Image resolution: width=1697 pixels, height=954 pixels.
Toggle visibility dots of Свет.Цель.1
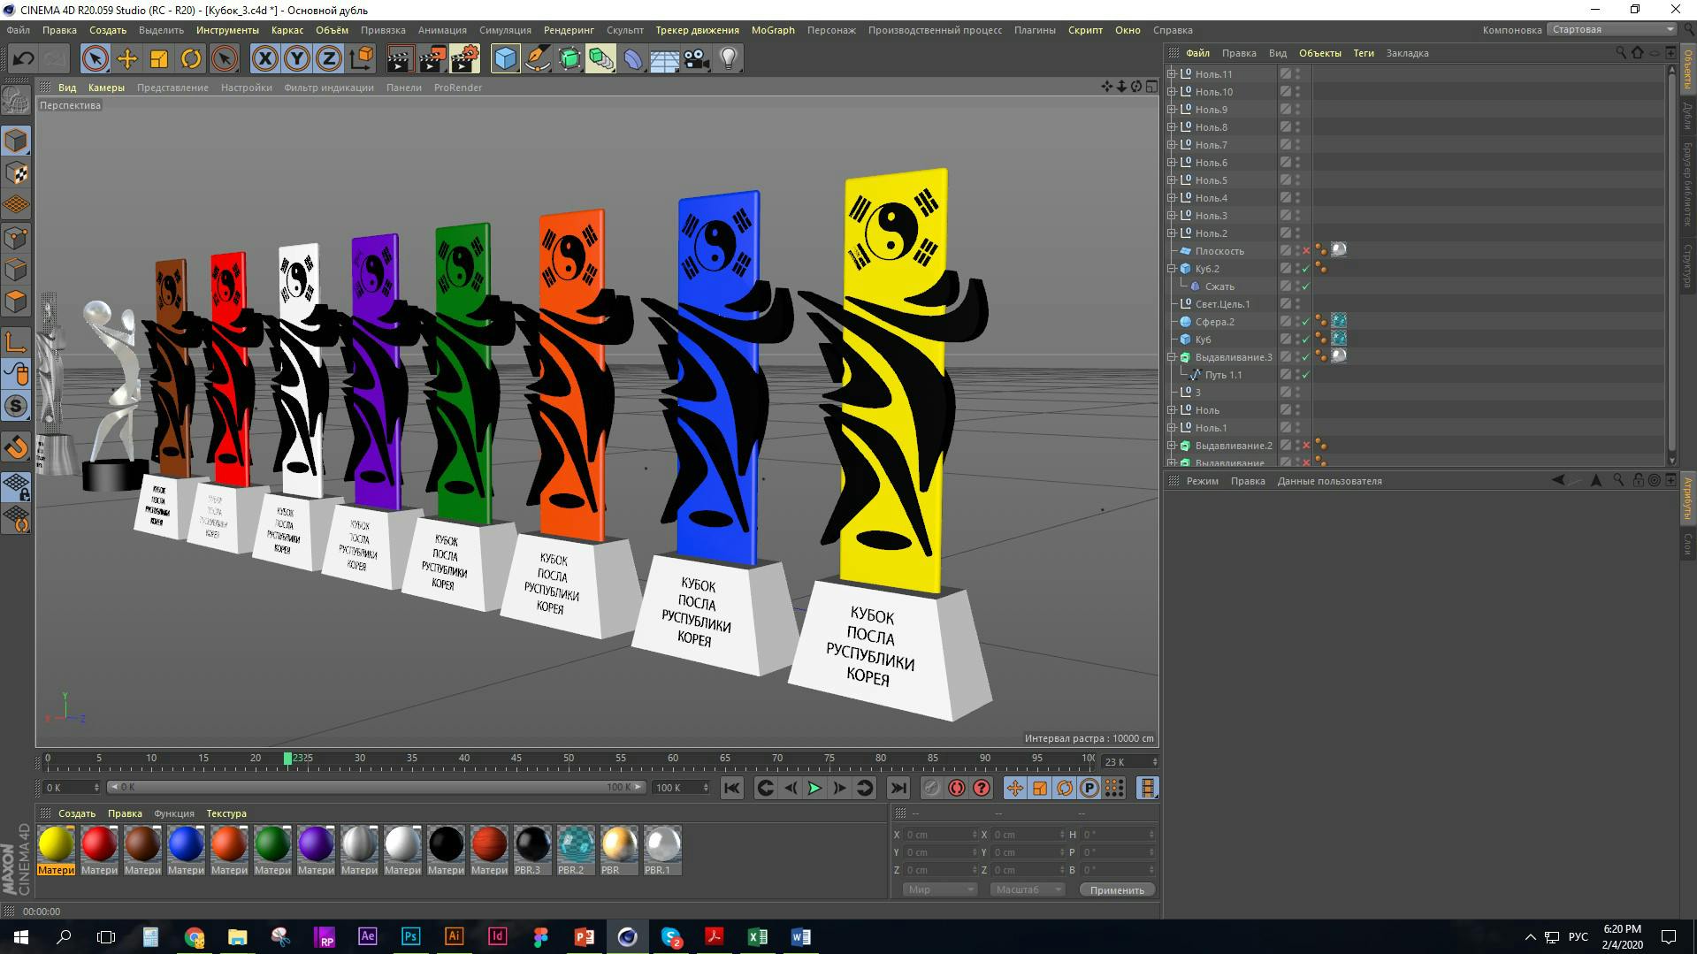point(1297,304)
